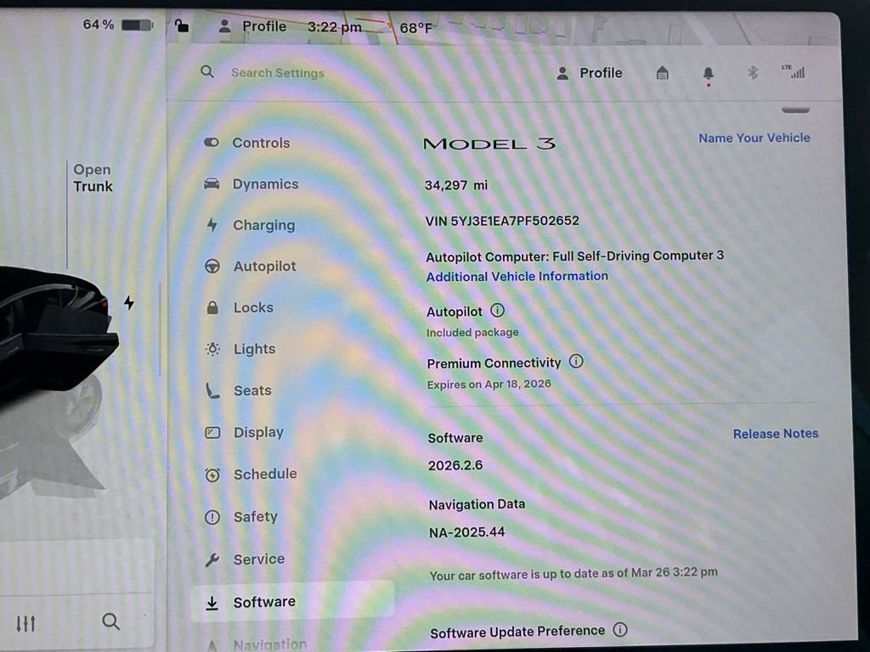Open Profile in the top status bar
Viewport: 870px width, 652px height.
pyautogui.click(x=252, y=26)
